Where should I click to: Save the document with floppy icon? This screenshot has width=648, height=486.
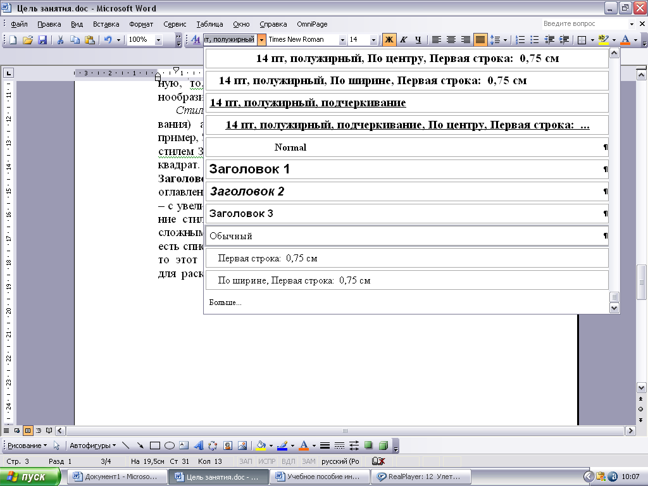click(x=42, y=40)
